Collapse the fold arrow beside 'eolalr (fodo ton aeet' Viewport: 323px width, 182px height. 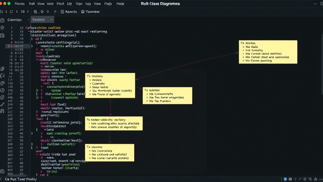coord(37,154)
